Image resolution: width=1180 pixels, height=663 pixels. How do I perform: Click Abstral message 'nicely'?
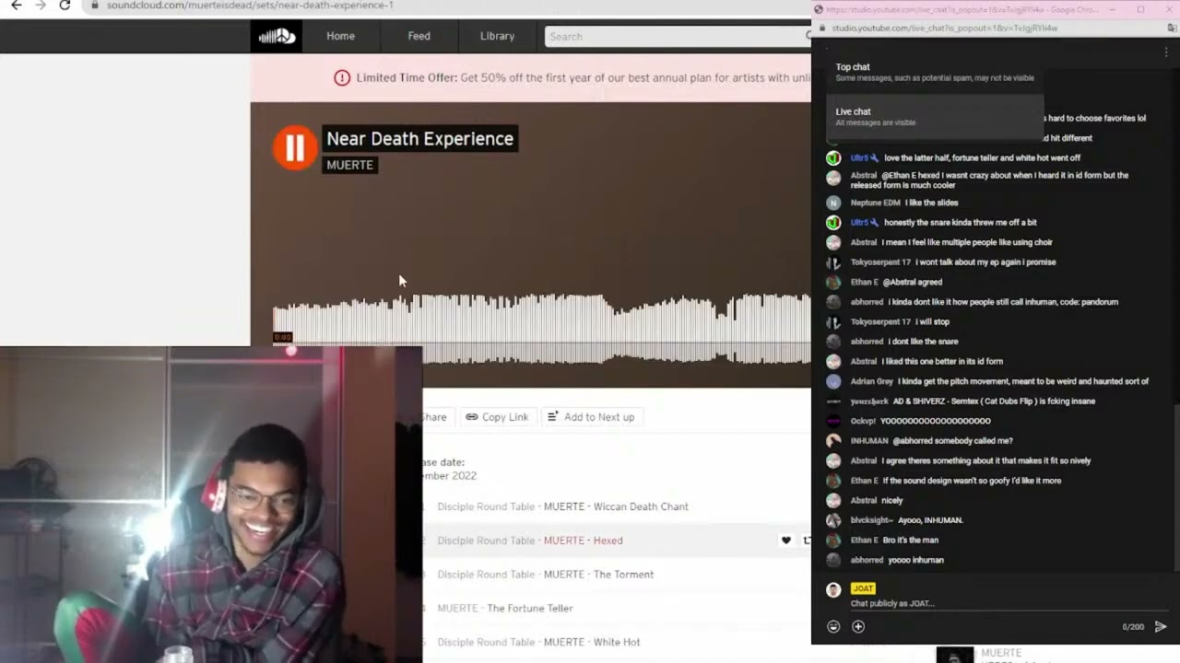(891, 501)
